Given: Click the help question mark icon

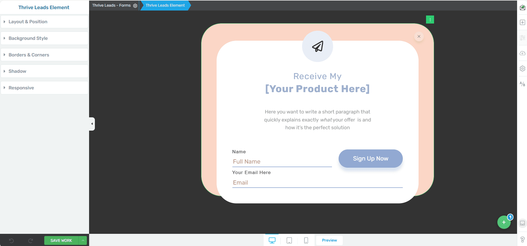Looking at the screenshot, I should pos(522,240).
